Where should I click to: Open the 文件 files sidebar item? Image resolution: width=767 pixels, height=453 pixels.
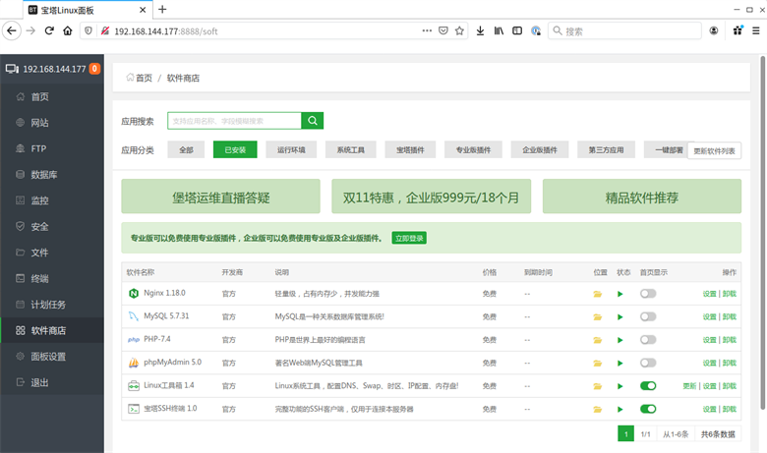click(52, 253)
